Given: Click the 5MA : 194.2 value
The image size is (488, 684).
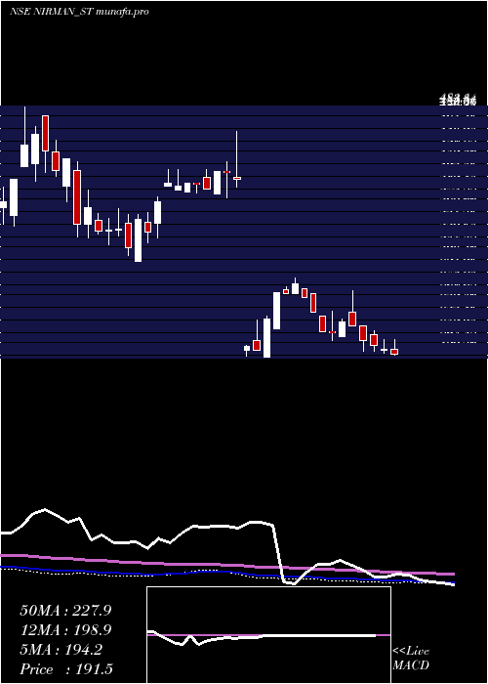Looking at the screenshot, I should pos(61,650).
